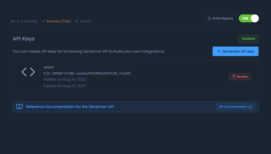271x154 pixels.
Task: Click the external link icon on API Documentation
Action: [250, 107]
